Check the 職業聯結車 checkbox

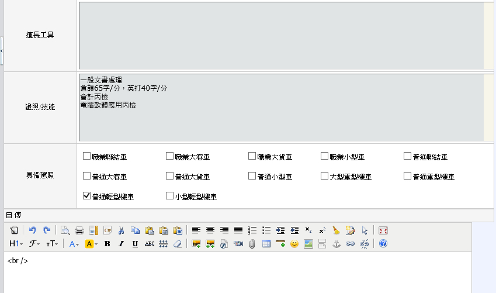coord(87,156)
